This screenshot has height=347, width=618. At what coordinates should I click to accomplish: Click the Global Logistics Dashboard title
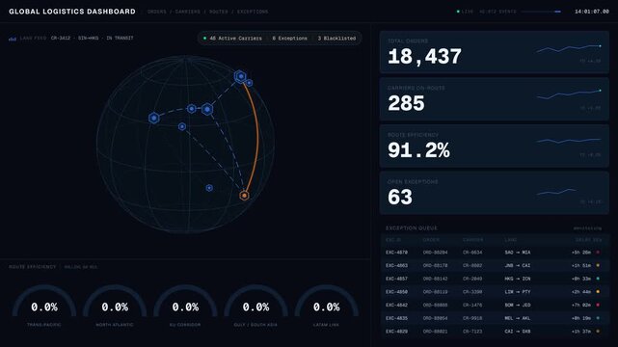coord(72,12)
